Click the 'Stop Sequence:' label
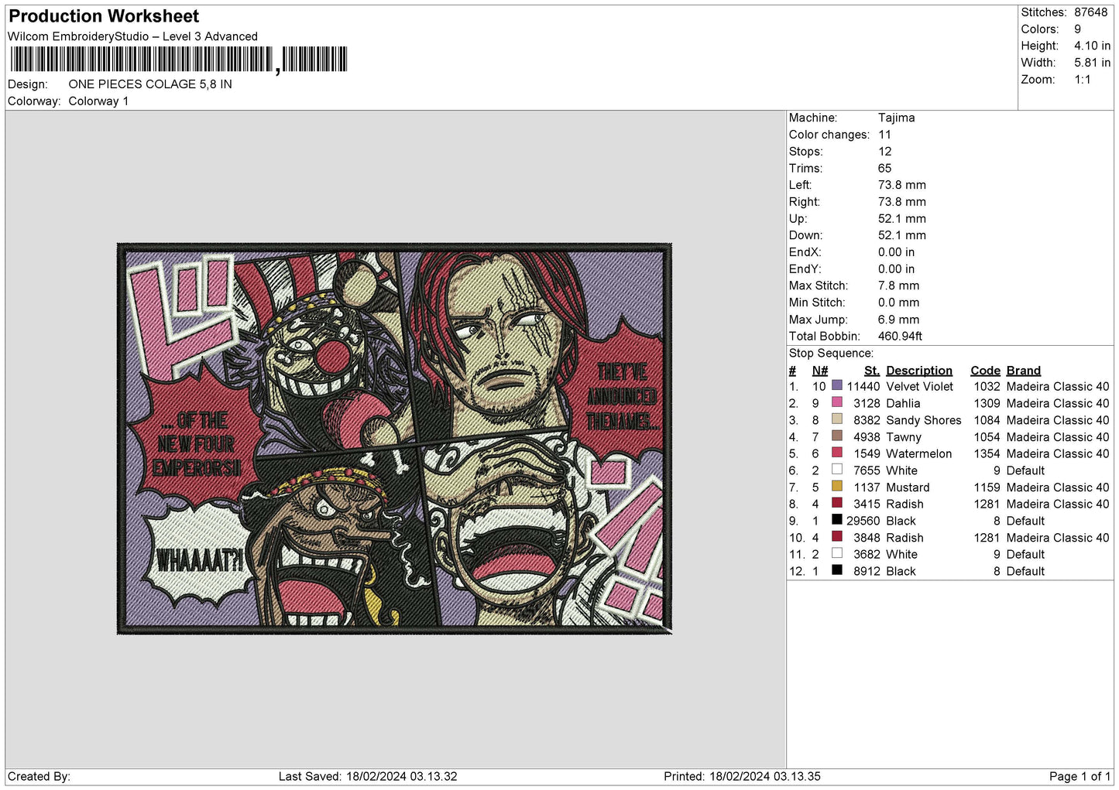This screenshot has height=790, width=1119. click(x=831, y=354)
